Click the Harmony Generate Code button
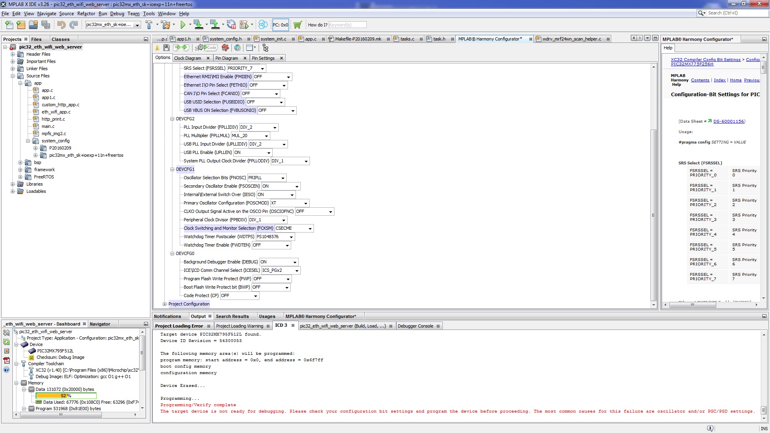 (x=206, y=48)
